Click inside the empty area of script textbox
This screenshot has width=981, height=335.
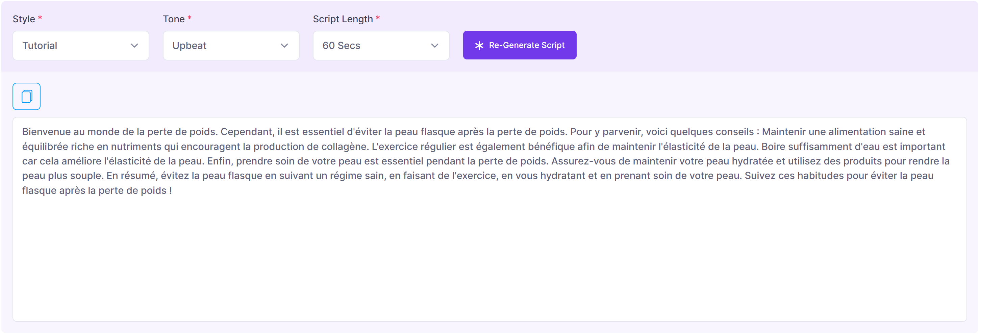[x=490, y=259]
